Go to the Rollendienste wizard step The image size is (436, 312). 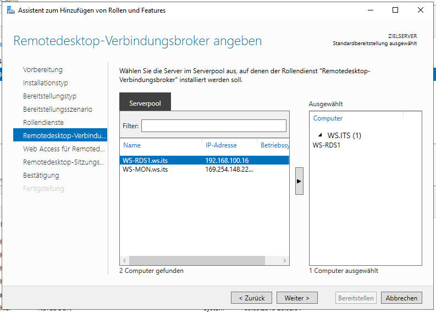[x=43, y=123]
